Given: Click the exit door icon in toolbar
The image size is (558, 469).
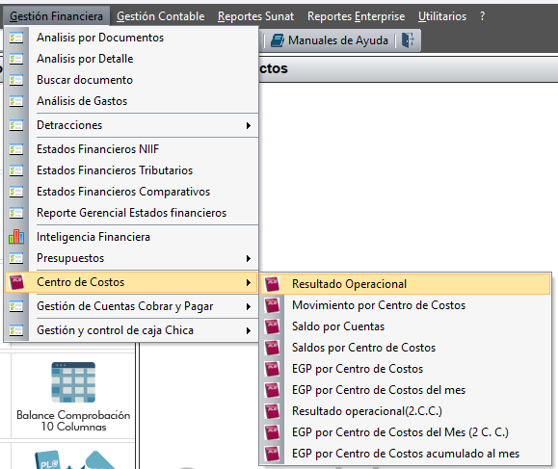Looking at the screenshot, I should tap(408, 39).
